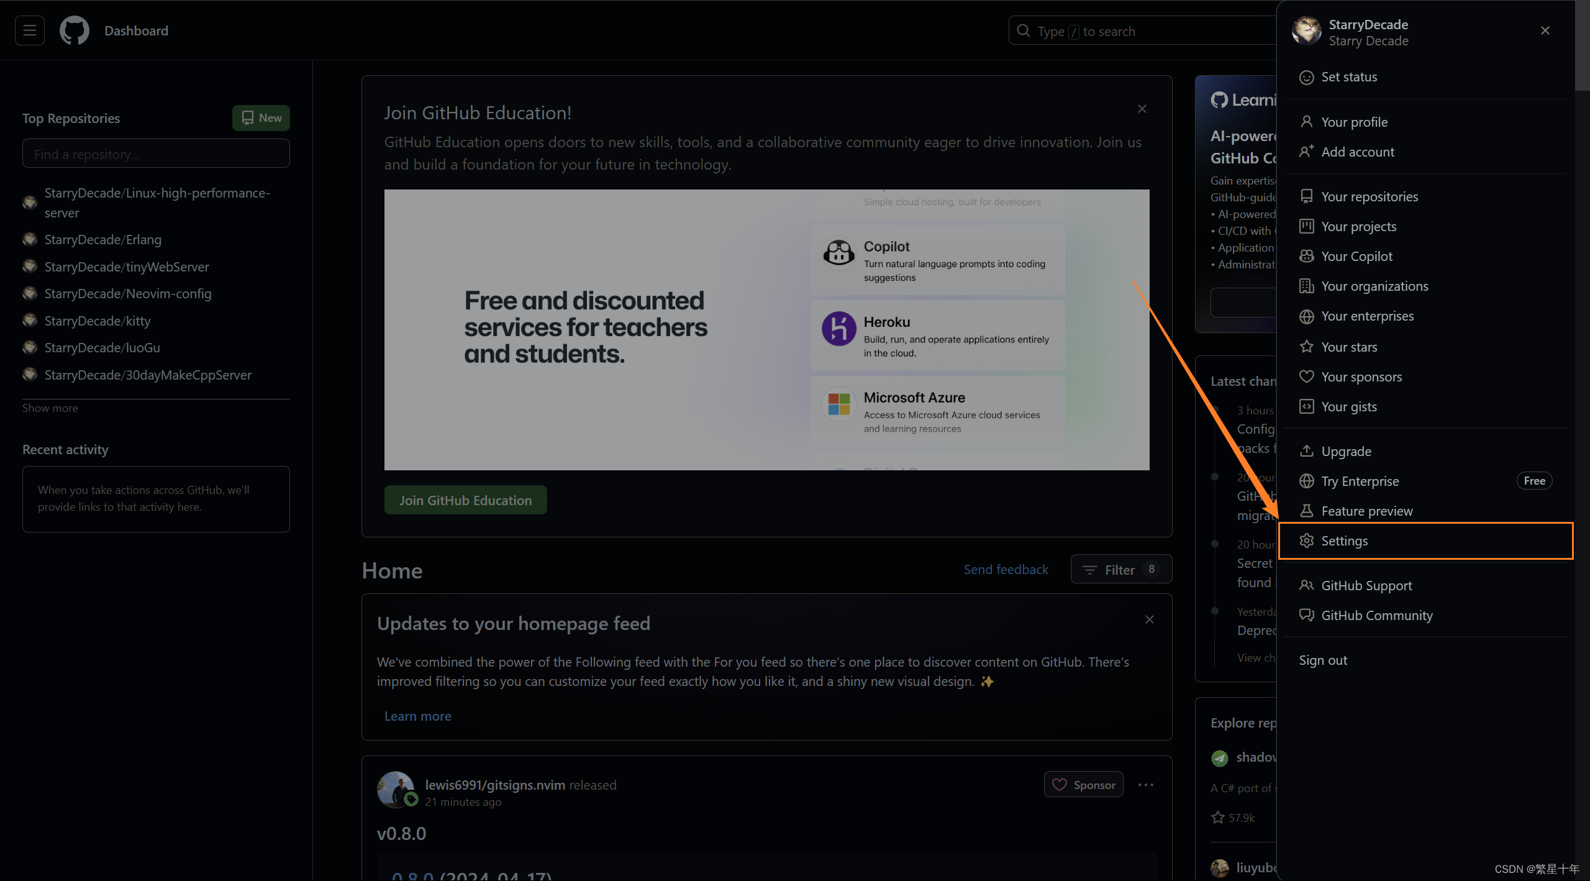Click the Set status smiley icon
The image size is (1590, 881).
click(x=1307, y=77)
